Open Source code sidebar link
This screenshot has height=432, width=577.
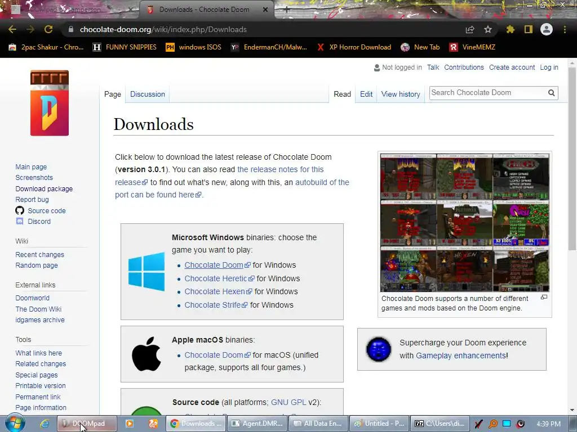[46, 210]
